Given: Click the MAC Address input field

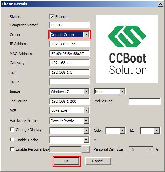Looking at the screenshot, I should (69, 54).
